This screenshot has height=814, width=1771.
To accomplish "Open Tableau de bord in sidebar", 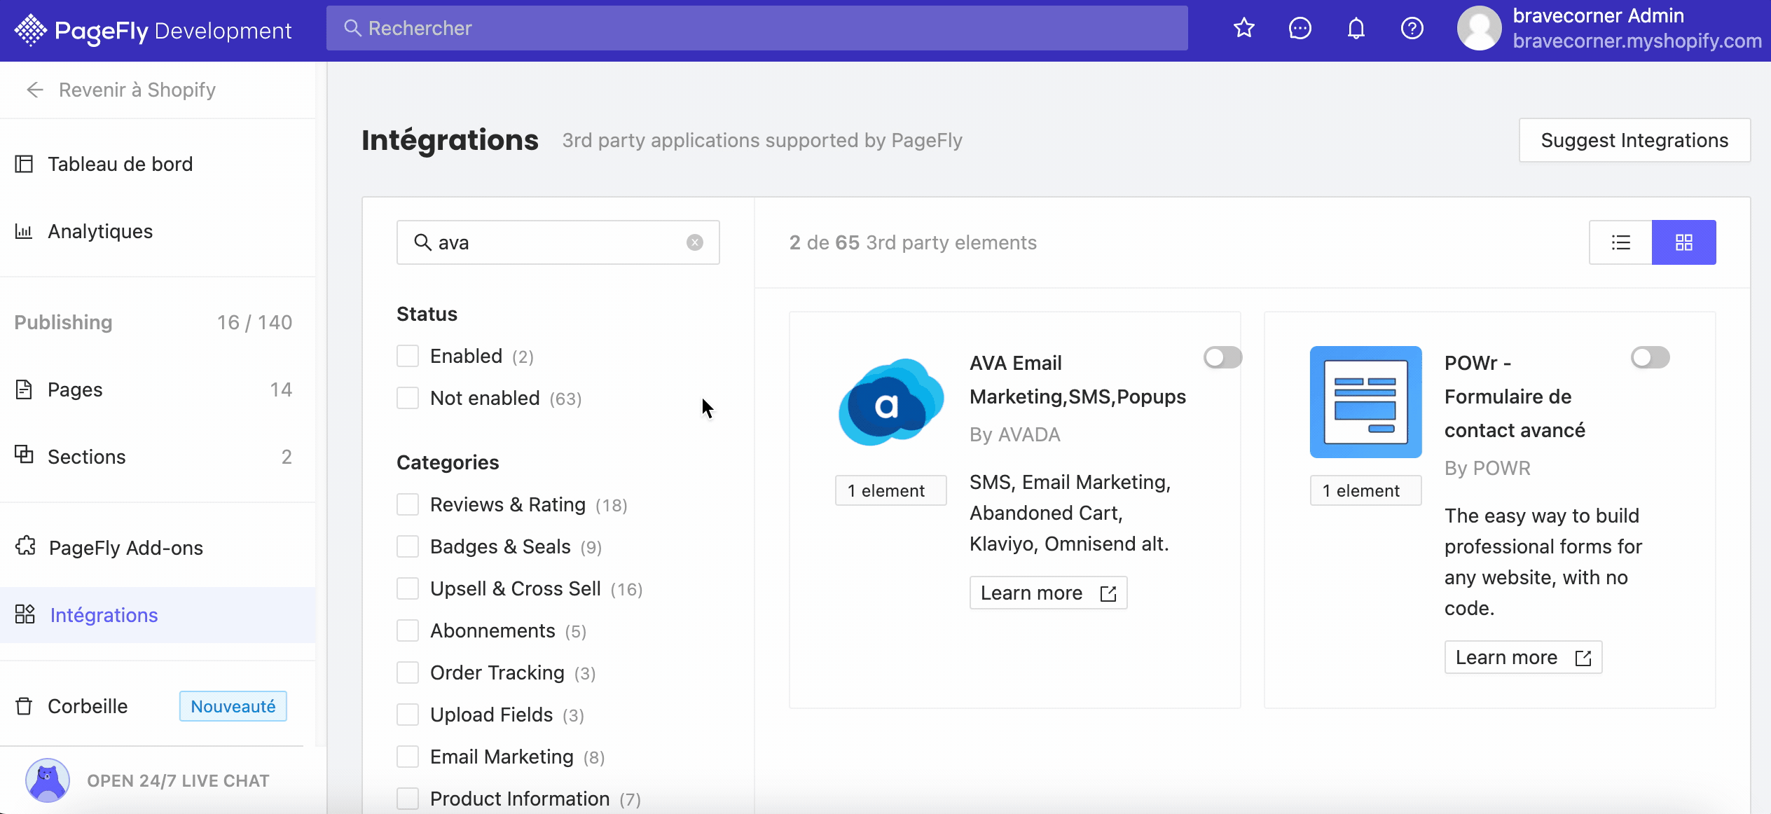I will pyautogui.click(x=158, y=164).
